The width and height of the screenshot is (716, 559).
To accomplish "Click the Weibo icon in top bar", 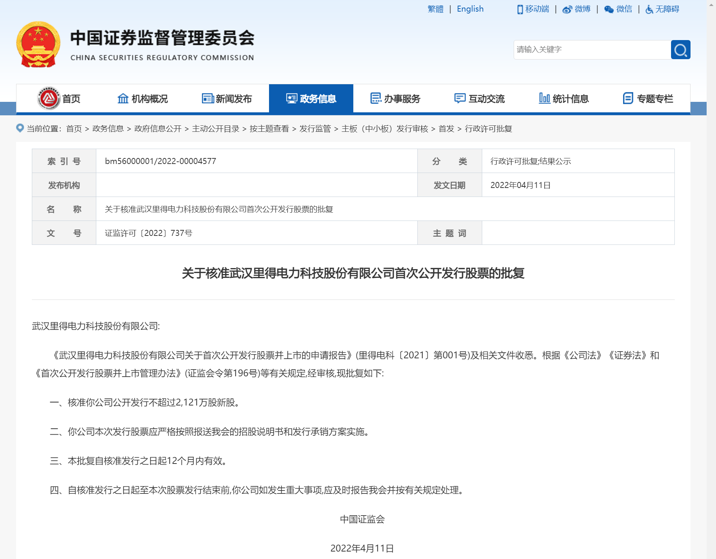I will pos(567,9).
